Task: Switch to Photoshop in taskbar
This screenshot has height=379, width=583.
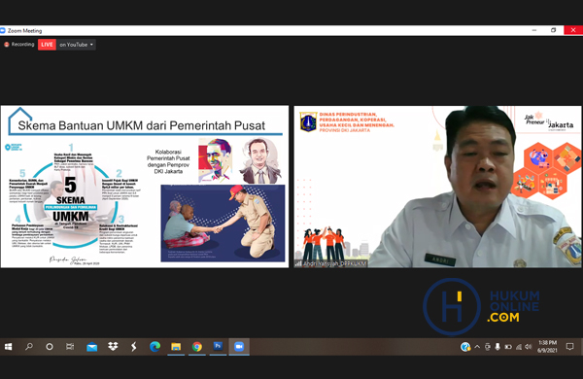Action: [218, 346]
